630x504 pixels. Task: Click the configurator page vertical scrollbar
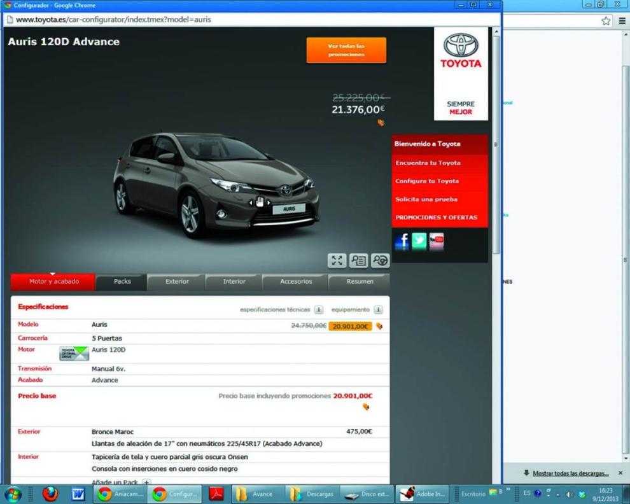click(496, 144)
